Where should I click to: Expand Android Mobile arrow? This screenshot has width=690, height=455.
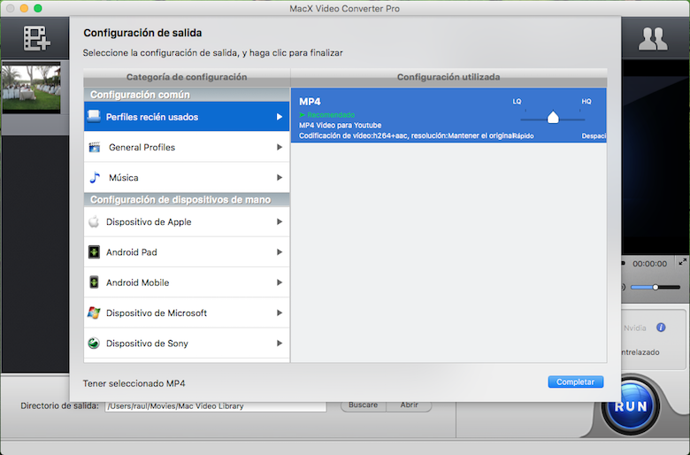pyautogui.click(x=279, y=282)
